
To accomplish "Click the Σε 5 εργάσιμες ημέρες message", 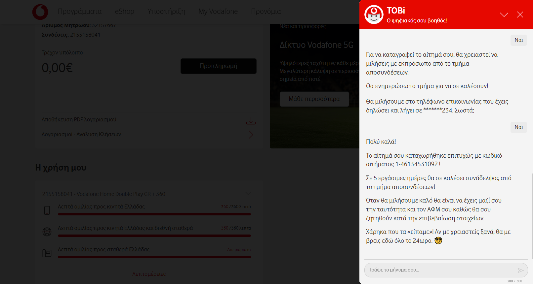I will [x=438, y=182].
